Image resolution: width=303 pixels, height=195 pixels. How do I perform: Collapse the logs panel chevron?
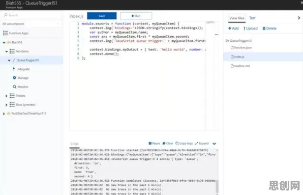click(214, 144)
